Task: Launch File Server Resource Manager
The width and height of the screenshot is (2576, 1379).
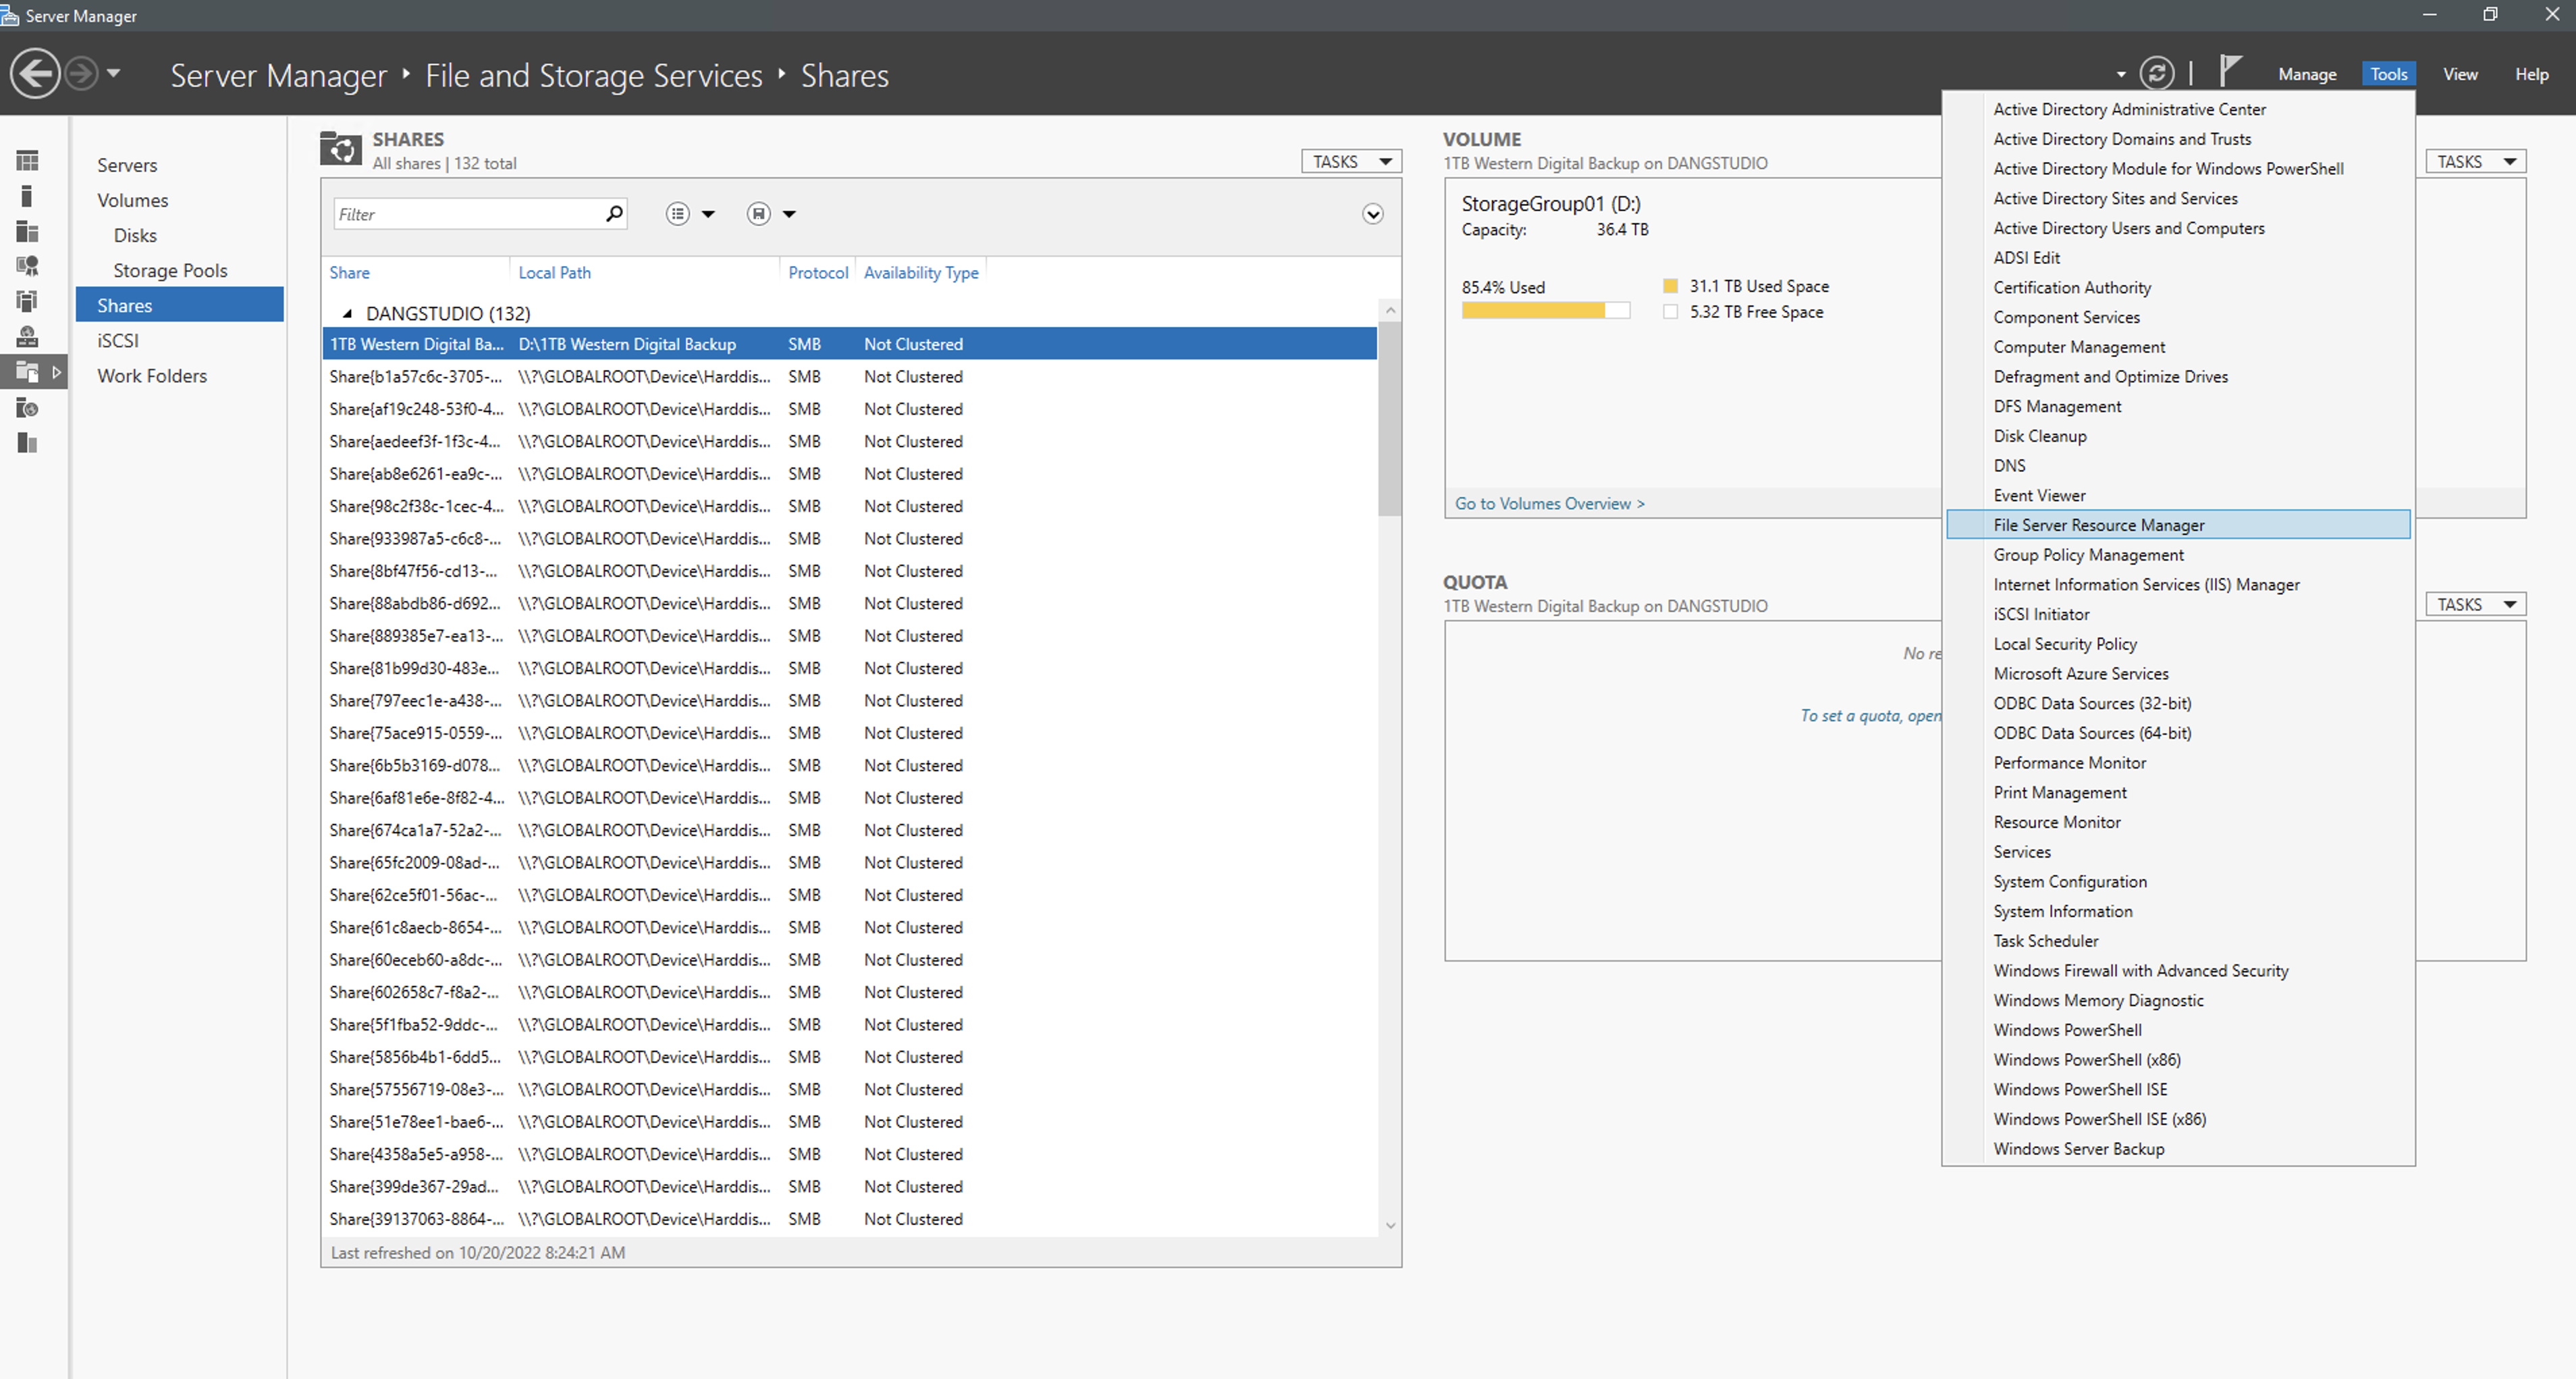Action: [x=2178, y=524]
